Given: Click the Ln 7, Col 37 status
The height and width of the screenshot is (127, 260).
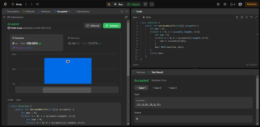Looking at the screenshot, I should pyautogui.click(x=252, y=65).
